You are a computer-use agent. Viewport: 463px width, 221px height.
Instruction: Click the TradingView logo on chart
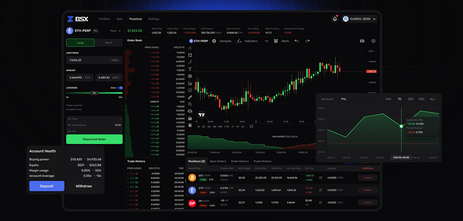(x=201, y=115)
